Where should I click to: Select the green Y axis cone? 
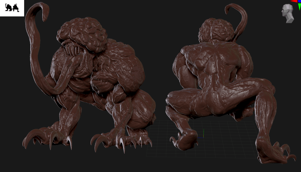click(299, 7)
